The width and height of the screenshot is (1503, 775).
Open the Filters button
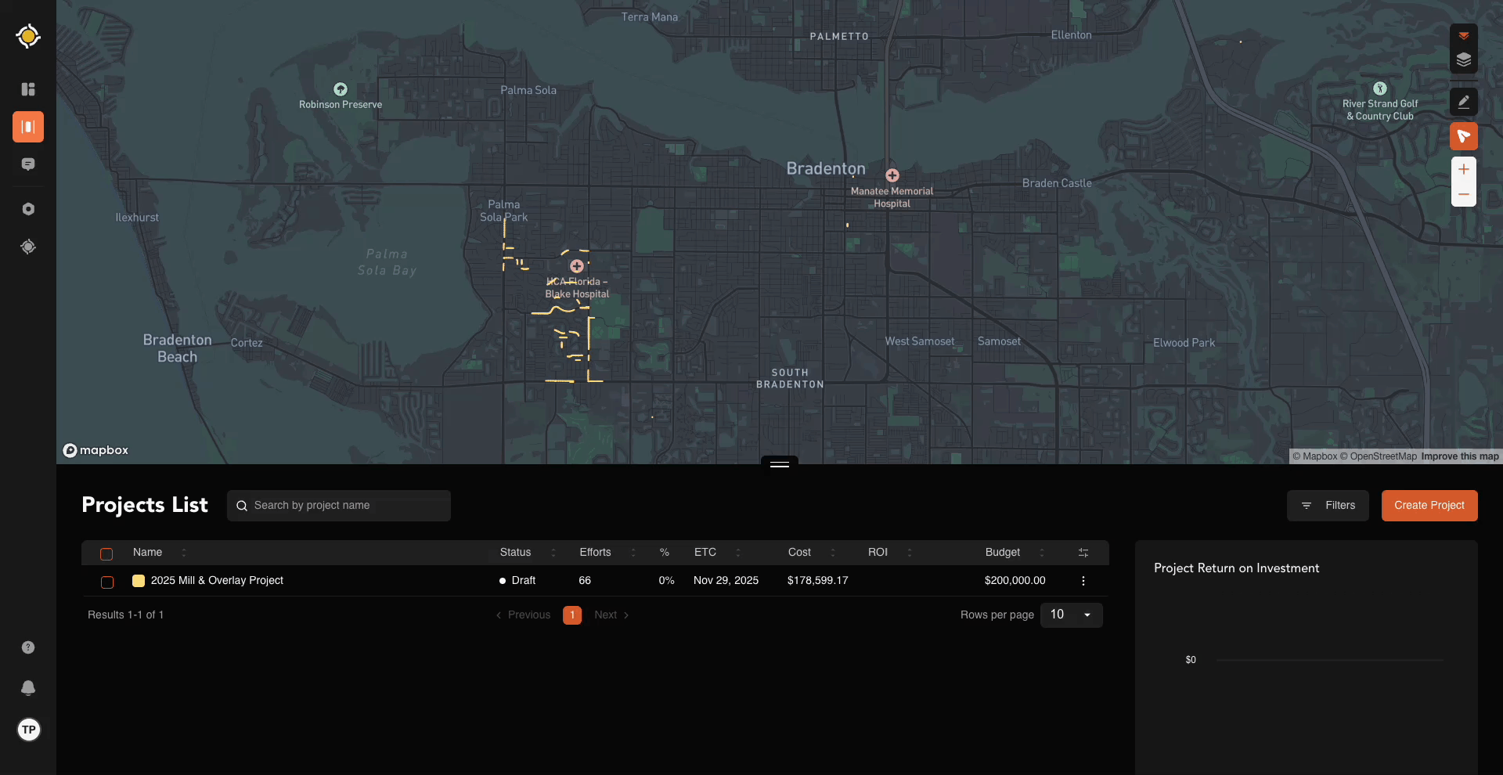coord(1328,506)
